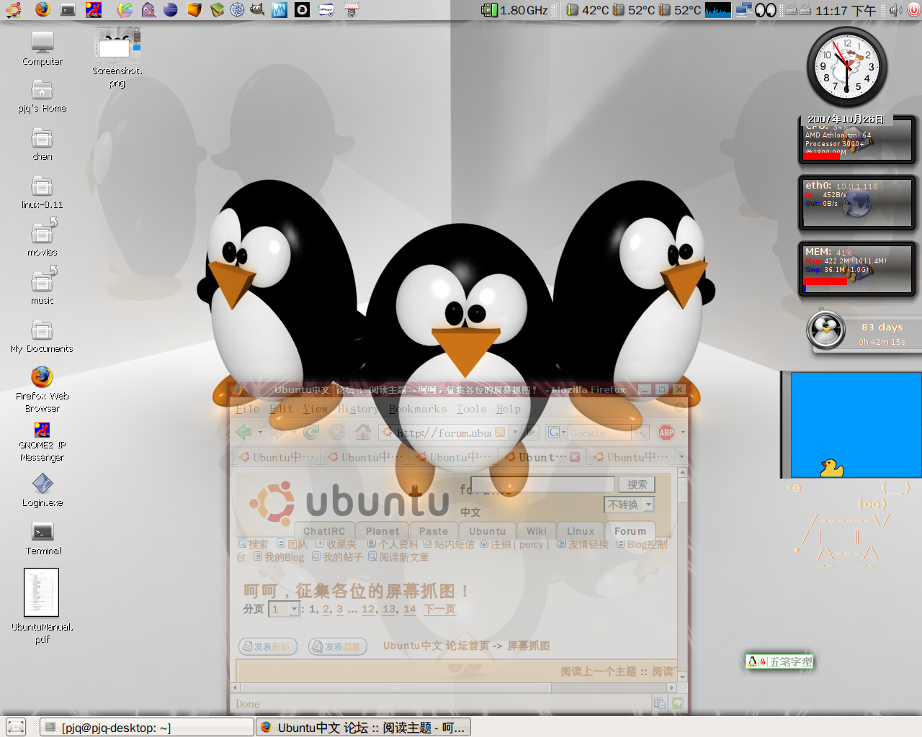This screenshot has height=737, width=922.
Task: Select the movies folder link on desktop
Action: (42, 238)
